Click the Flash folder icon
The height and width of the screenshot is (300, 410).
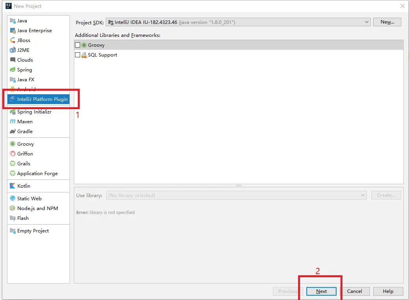13,218
